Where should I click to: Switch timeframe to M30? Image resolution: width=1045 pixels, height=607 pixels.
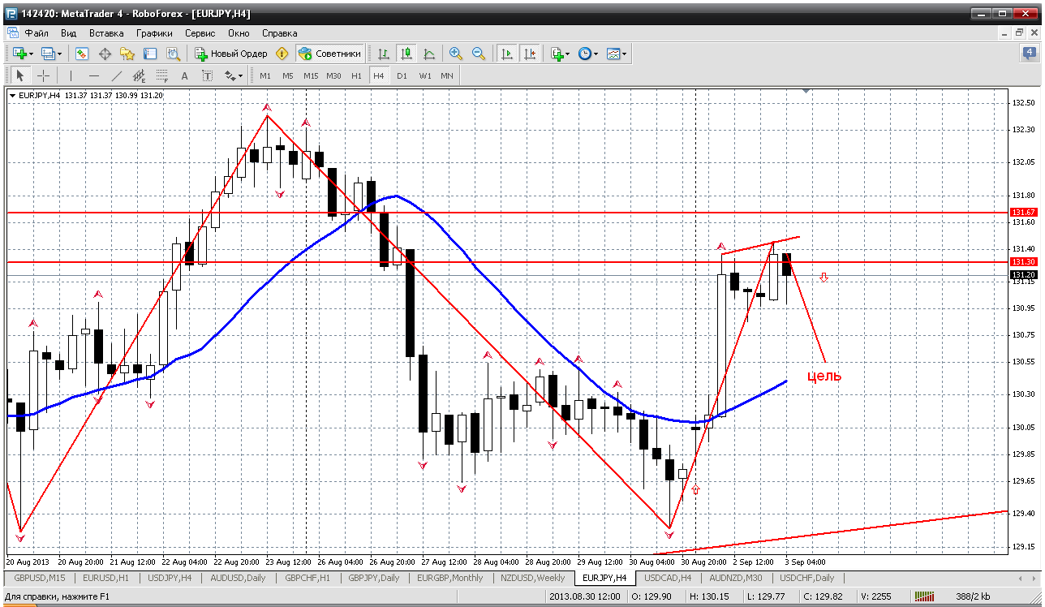pos(333,75)
